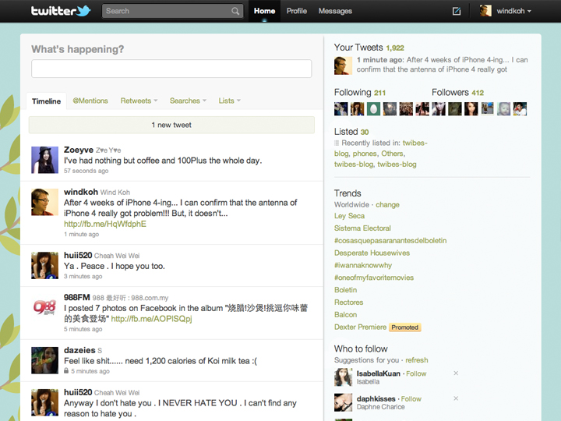Open the #iwannaknowwhy trend
This screenshot has width=561, height=421.
tap(363, 265)
